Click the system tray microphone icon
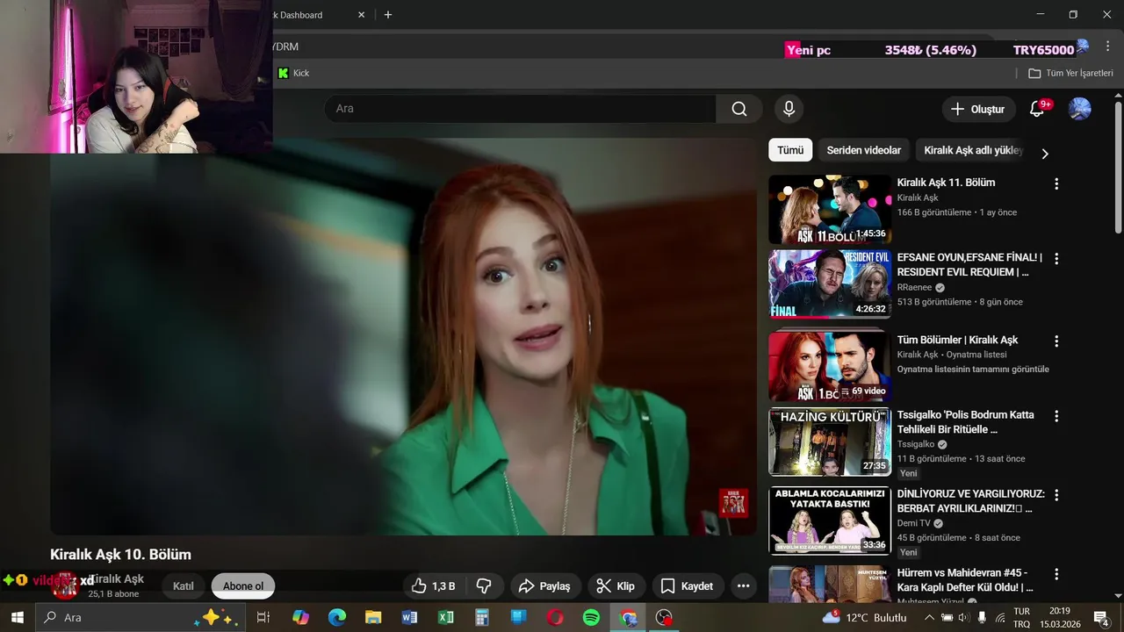Viewport: 1124px width, 632px height. (x=982, y=617)
